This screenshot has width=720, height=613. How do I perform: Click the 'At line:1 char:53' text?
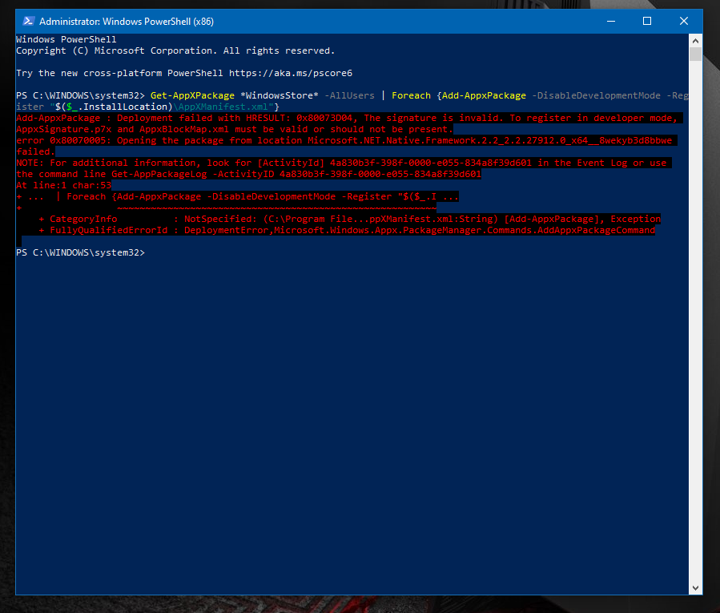pyautogui.click(x=64, y=185)
